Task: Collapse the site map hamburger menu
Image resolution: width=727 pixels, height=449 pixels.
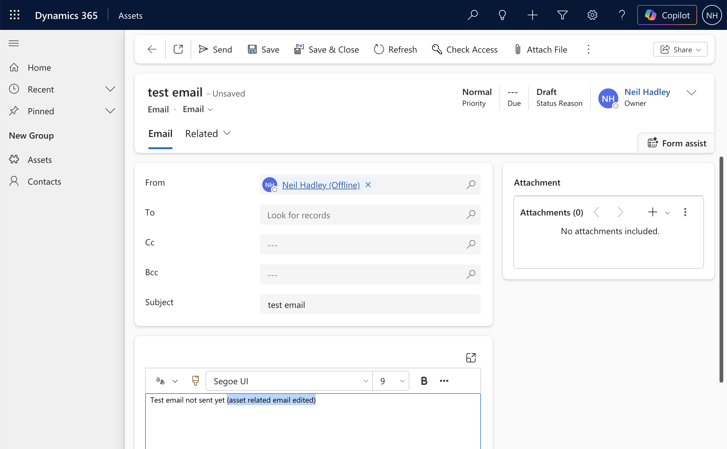Action: point(14,43)
